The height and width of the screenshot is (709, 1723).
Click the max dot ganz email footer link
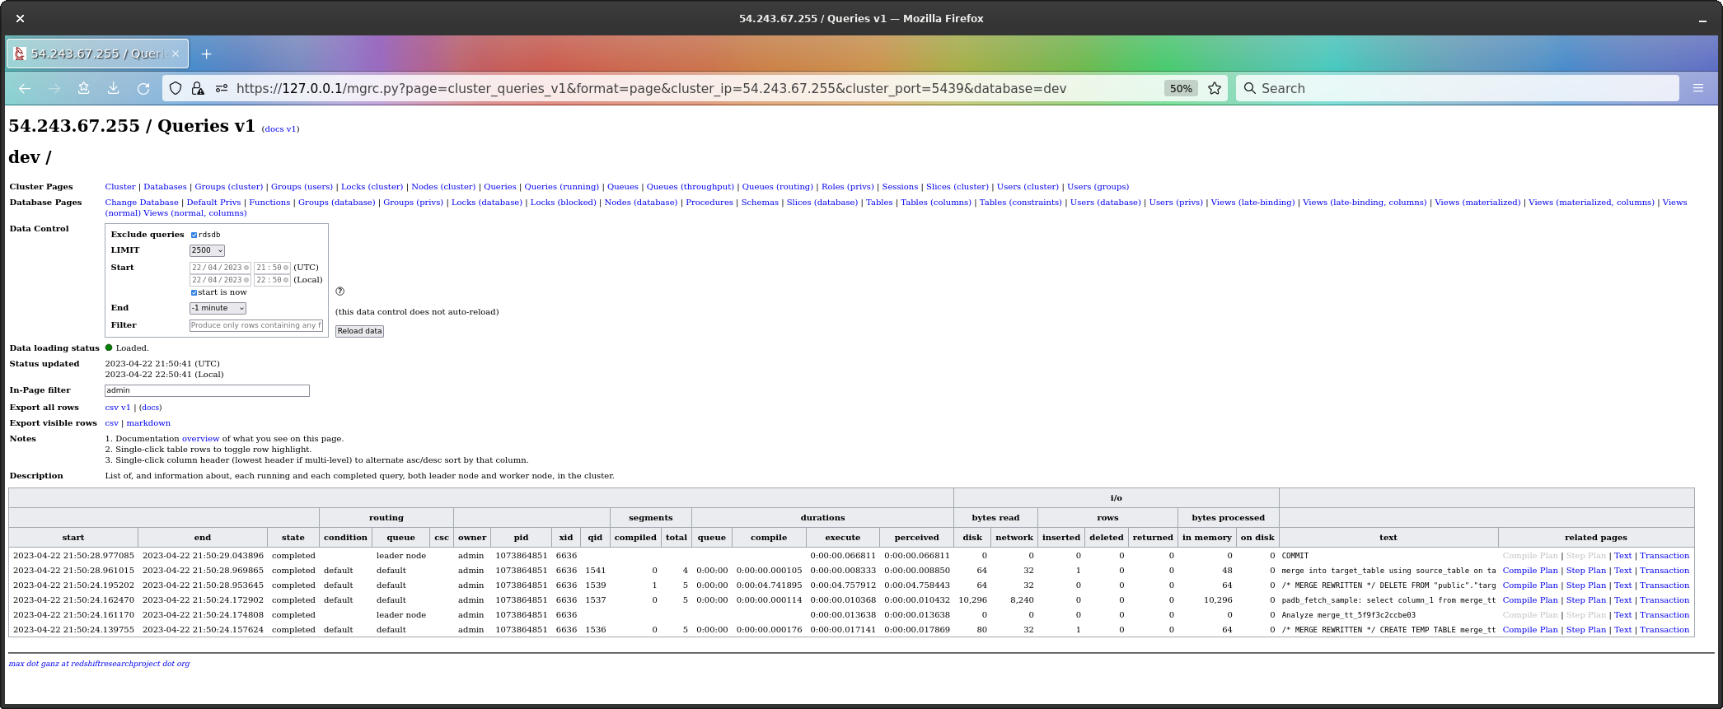(x=99, y=664)
